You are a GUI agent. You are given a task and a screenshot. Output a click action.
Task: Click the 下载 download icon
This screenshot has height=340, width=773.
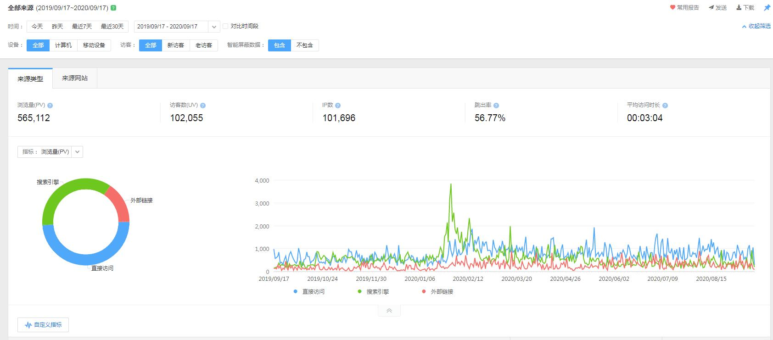click(x=739, y=8)
